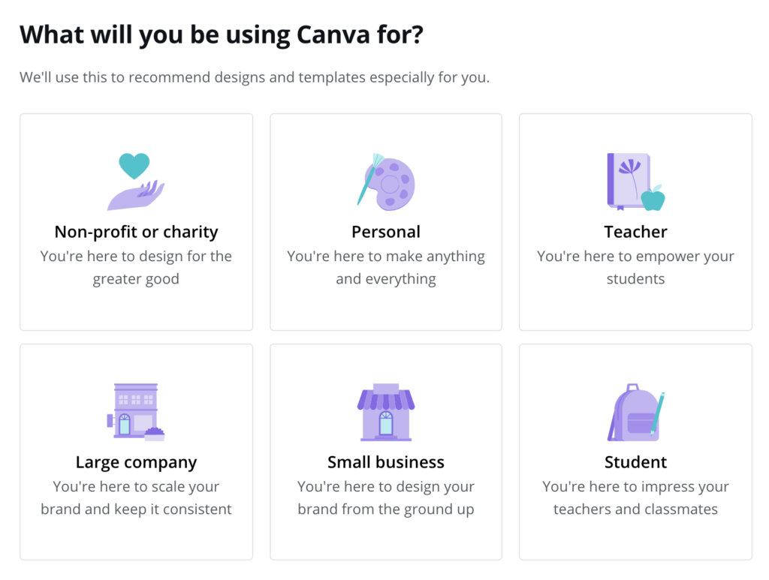
Task: Click the 'Personal' title label
Action: tap(386, 232)
